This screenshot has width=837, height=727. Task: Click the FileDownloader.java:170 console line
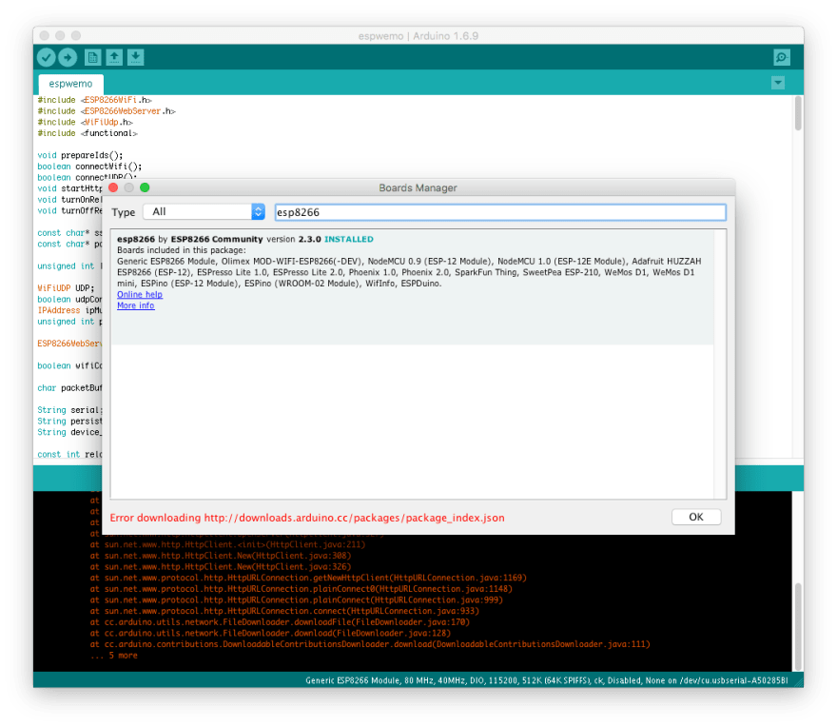point(280,622)
